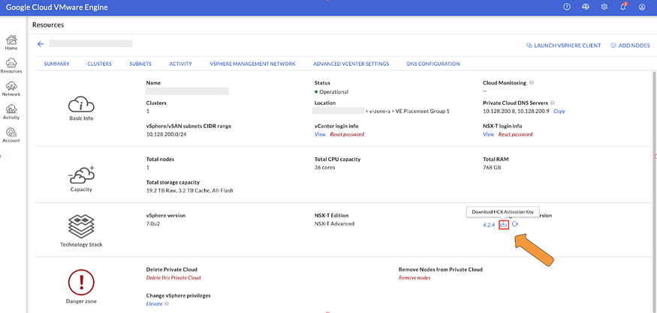This screenshot has width=657, height=313.
Task: Switch to the Subnets tab
Action: point(140,64)
